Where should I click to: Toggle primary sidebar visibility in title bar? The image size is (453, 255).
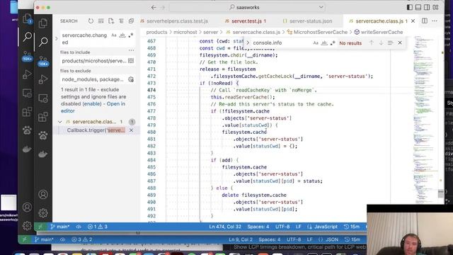click(410, 7)
